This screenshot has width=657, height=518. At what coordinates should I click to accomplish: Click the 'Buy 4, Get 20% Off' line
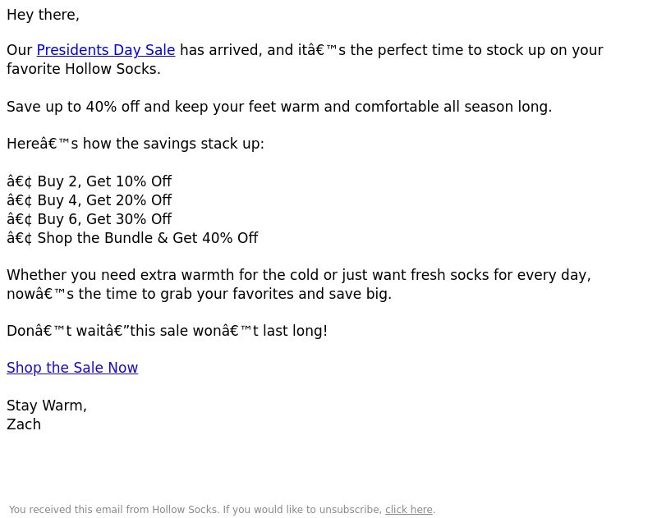tap(90, 200)
